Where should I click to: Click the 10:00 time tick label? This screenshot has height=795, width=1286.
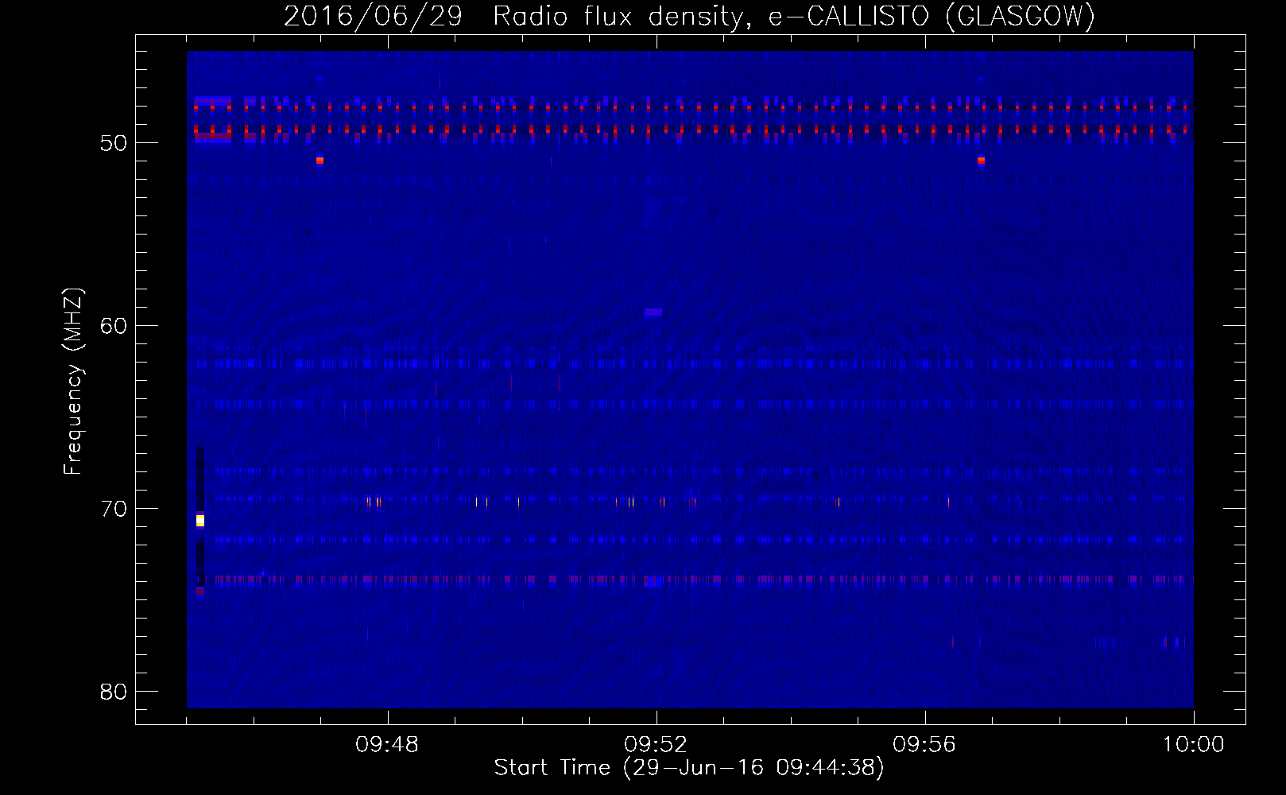[x=1193, y=745]
